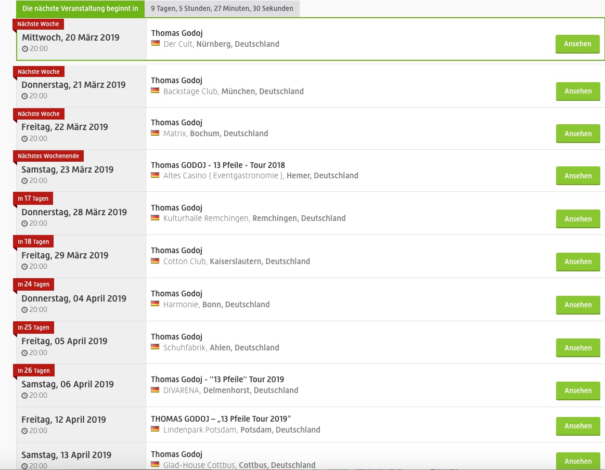Open Ansehen for Delmenhorst DIVARENA concert
Screen dimensions: 605x470
point(577,391)
